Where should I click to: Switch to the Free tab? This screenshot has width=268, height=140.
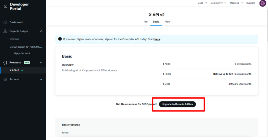pyautogui.click(x=167, y=22)
